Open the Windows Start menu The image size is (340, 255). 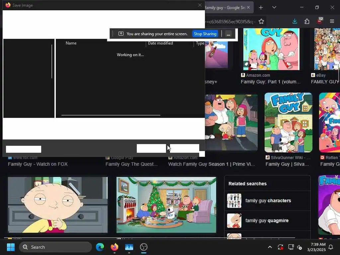[11, 247]
